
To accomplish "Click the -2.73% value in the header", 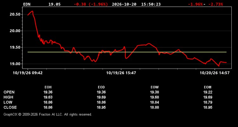I will [215, 4].
